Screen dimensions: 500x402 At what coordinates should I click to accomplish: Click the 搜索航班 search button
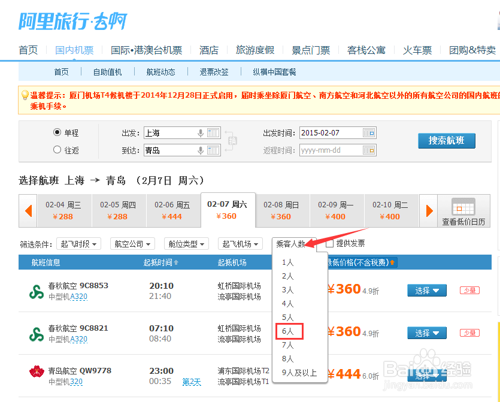pyautogui.click(x=447, y=141)
